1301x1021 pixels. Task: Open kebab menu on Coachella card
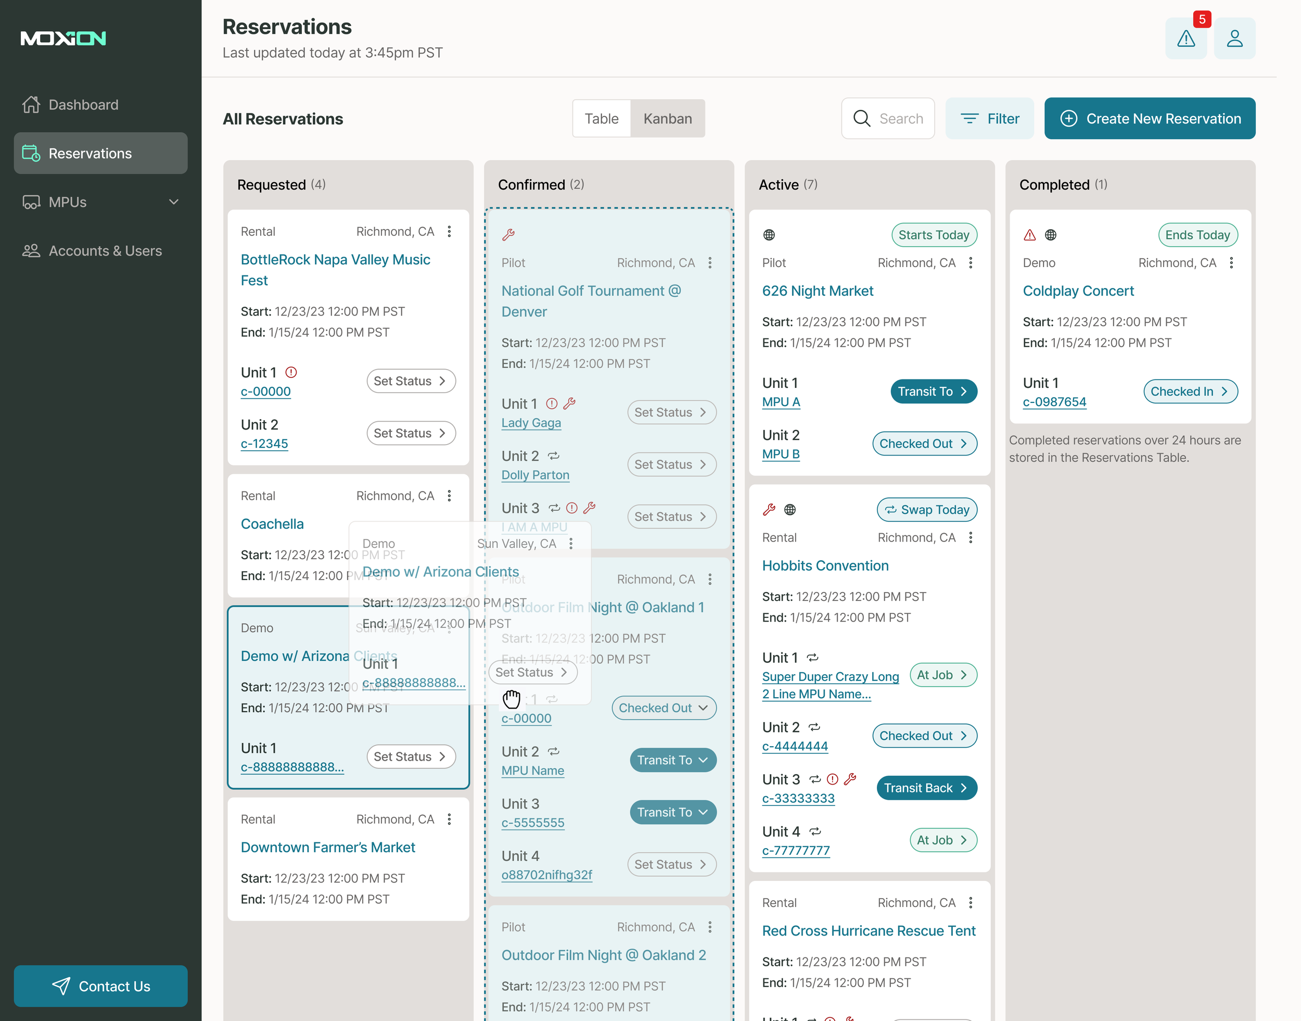click(x=449, y=496)
